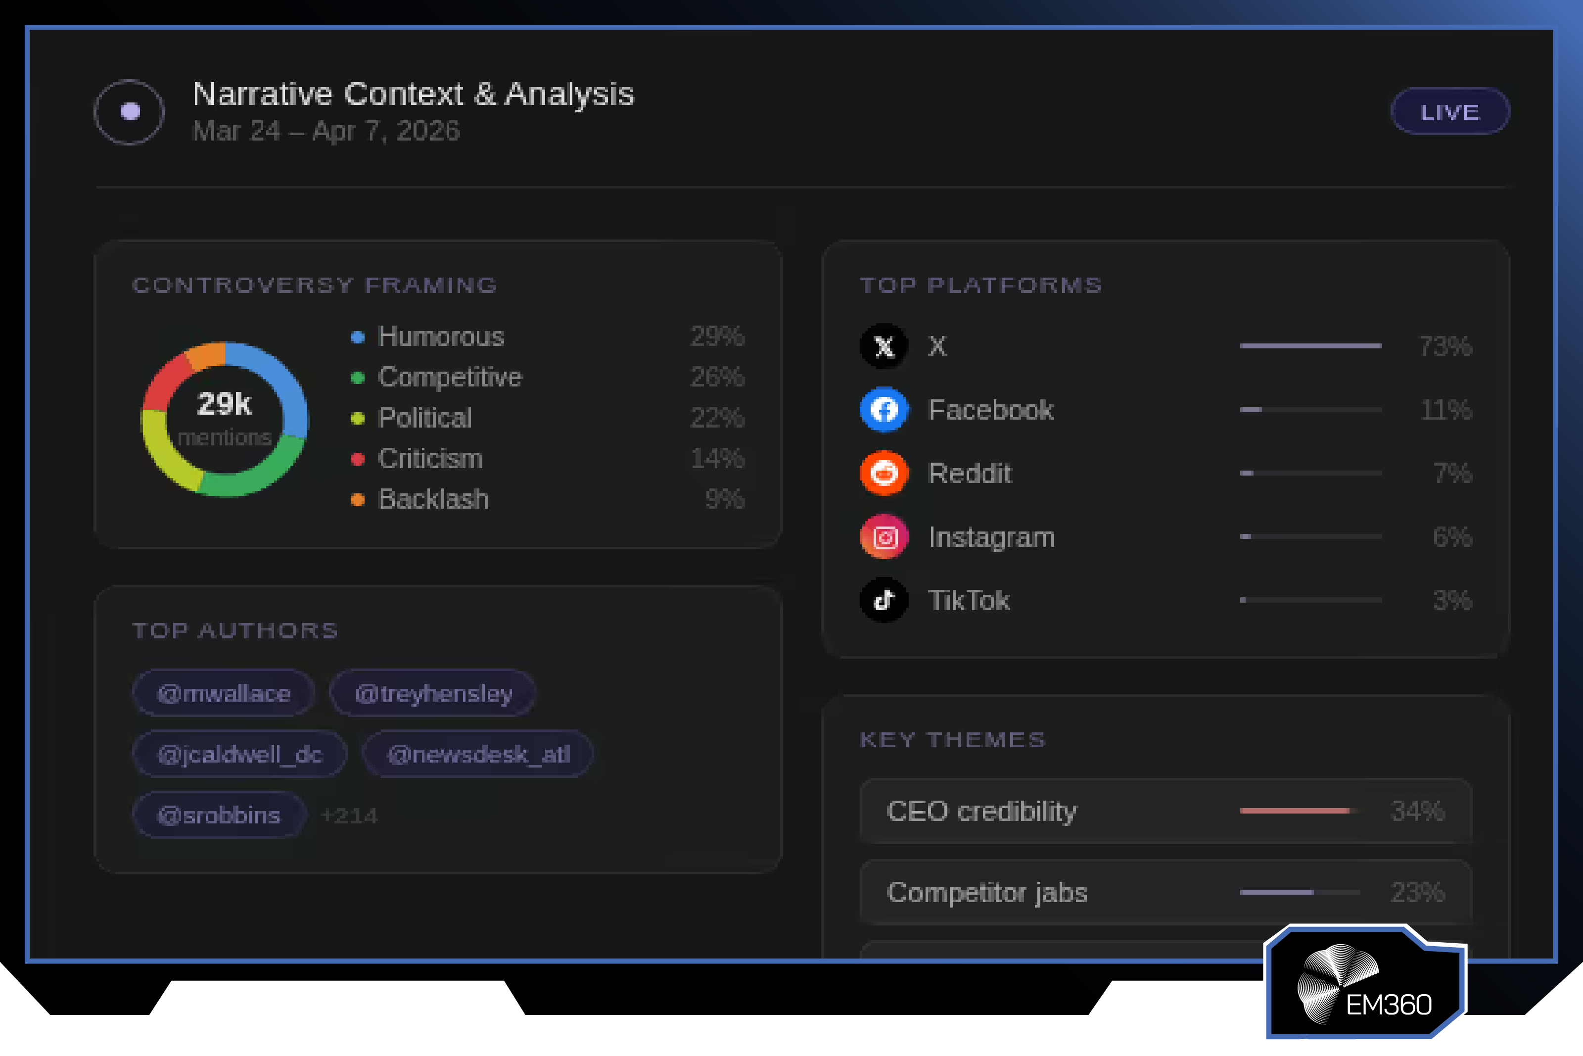Click the Reddit 7% progress bar

[1310, 473]
